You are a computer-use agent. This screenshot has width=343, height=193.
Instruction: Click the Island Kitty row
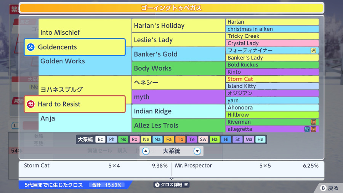(272, 86)
